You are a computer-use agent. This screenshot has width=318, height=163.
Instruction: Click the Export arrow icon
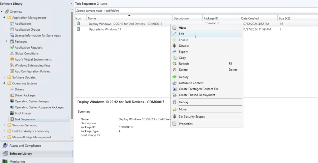[174, 52]
